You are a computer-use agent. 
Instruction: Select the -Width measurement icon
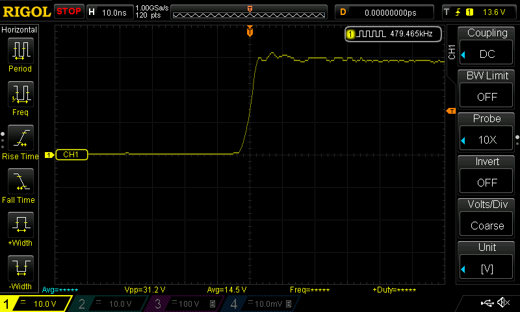21,268
